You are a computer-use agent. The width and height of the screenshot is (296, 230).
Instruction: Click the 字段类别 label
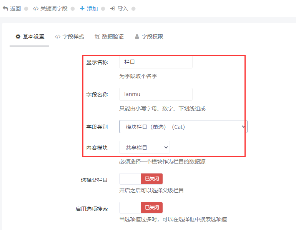tap(97, 127)
